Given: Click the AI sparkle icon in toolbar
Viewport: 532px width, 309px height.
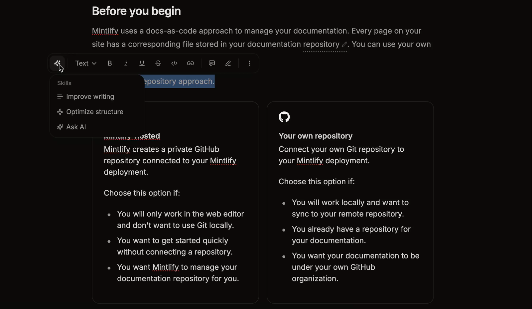Looking at the screenshot, I should tap(58, 63).
